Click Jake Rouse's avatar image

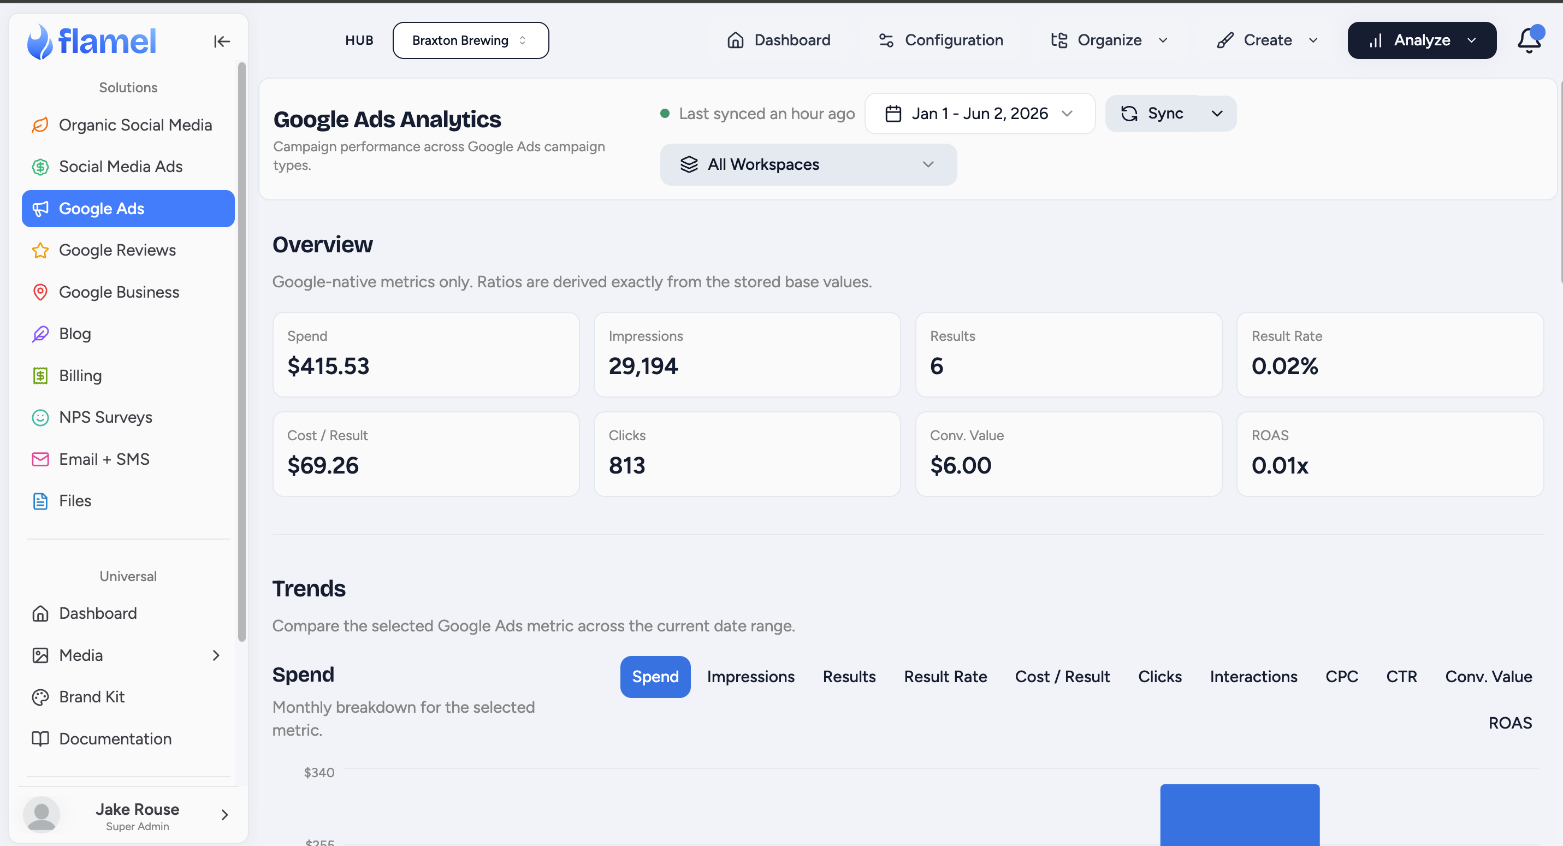click(42, 814)
